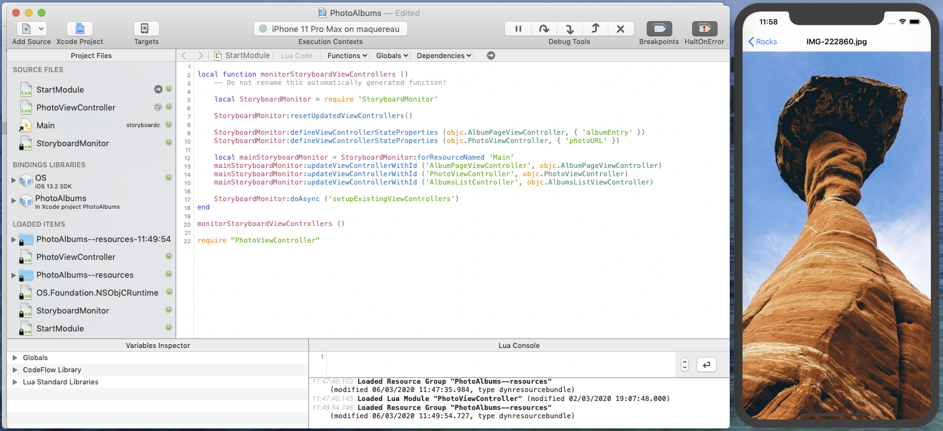Open the Add Source dropdown arrow

point(41,29)
